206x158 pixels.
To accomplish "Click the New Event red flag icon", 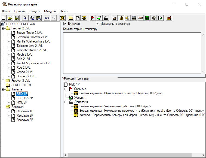I will click(x=93, y=18).
